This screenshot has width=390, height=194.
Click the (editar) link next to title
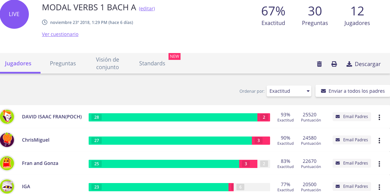click(x=147, y=9)
